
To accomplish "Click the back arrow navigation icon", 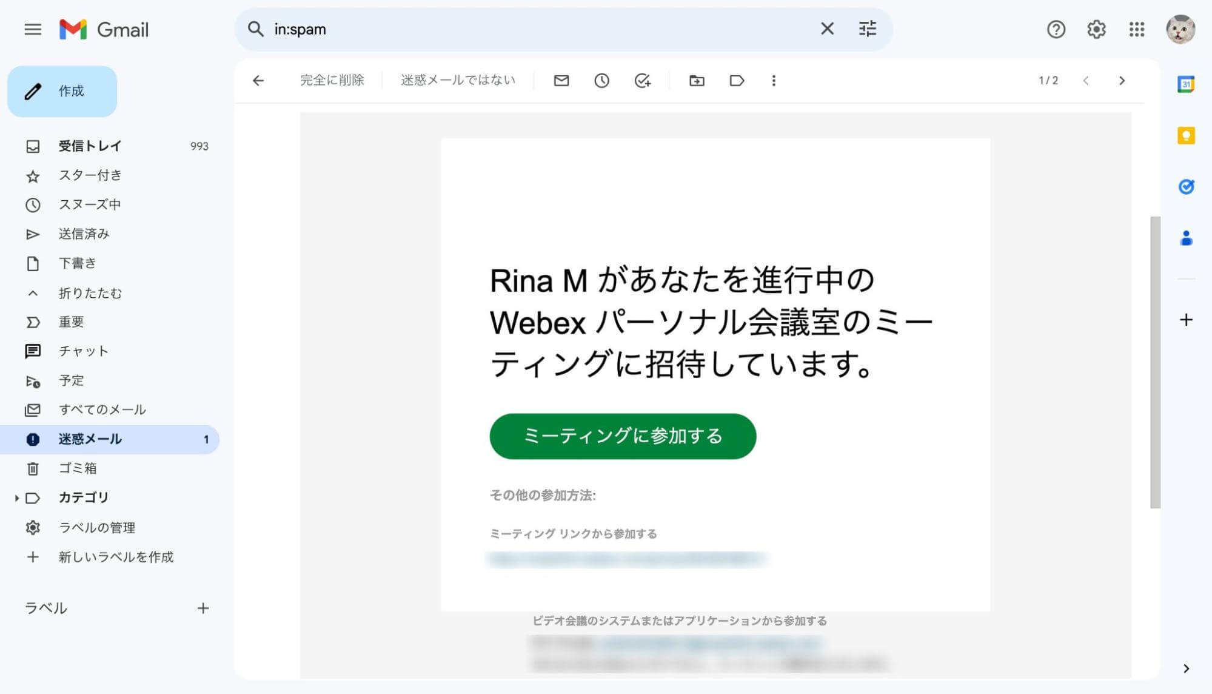I will click(258, 80).
